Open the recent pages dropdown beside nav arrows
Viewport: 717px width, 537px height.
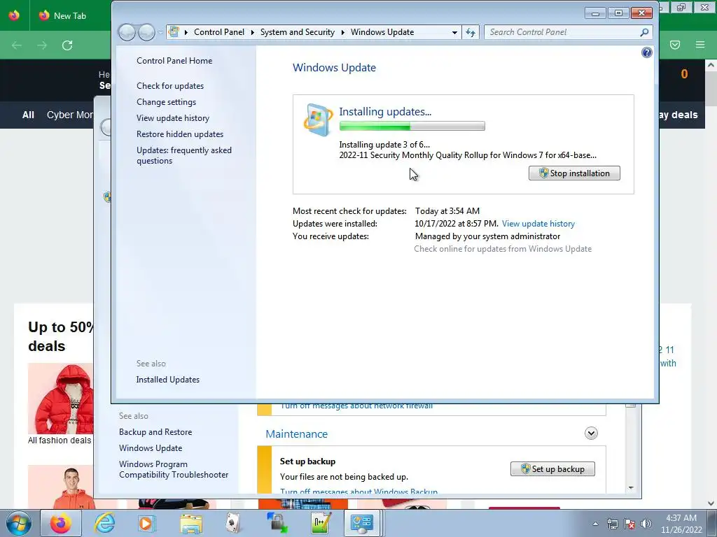(160, 32)
